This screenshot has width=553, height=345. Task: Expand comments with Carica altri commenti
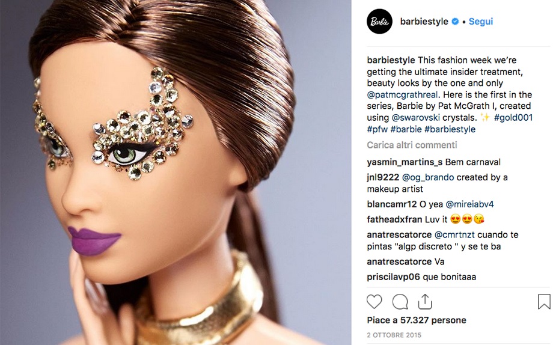[412, 145]
